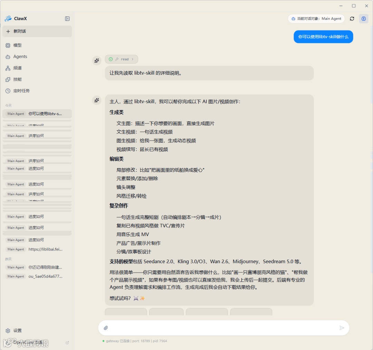Screen dimensions: 373x350
Task: Click the user message 你可以使用libtv-skill做什么
Action: (x=323, y=37)
